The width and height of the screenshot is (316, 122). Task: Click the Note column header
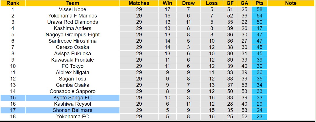[291, 3]
